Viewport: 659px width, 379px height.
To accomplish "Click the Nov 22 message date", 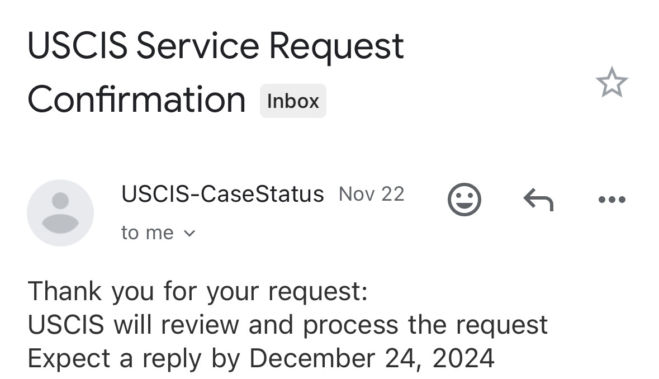I will (371, 194).
